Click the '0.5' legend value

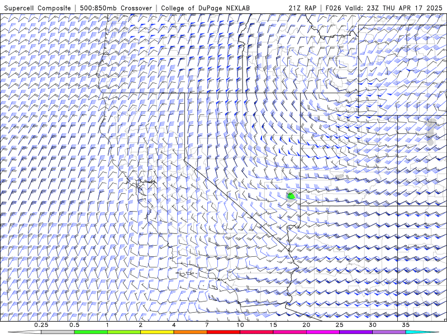point(74,325)
